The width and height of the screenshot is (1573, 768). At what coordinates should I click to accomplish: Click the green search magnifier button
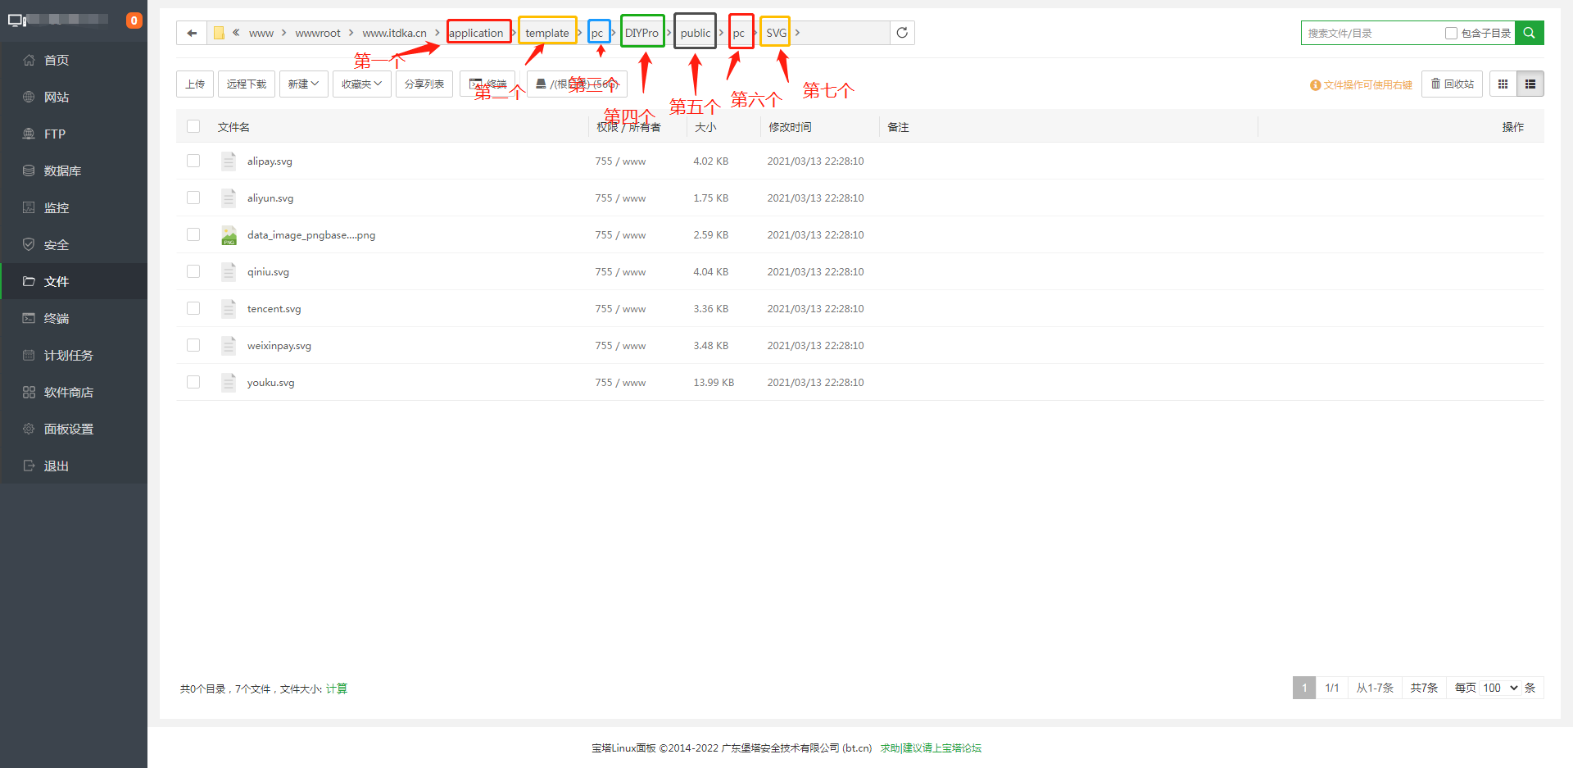point(1529,33)
